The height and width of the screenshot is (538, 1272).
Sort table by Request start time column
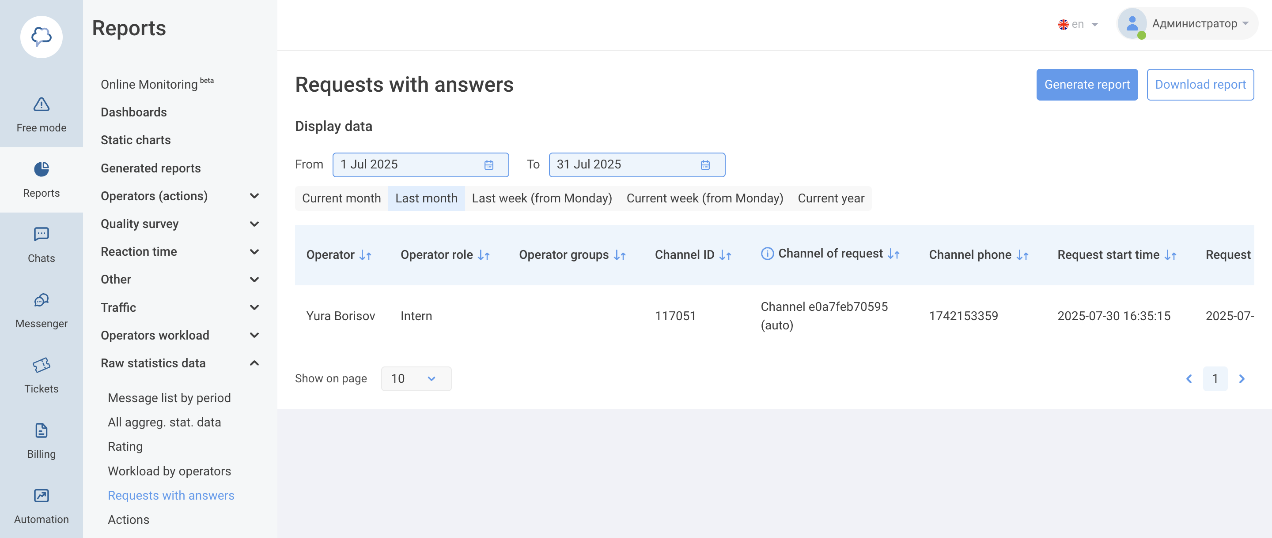(x=1171, y=255)
